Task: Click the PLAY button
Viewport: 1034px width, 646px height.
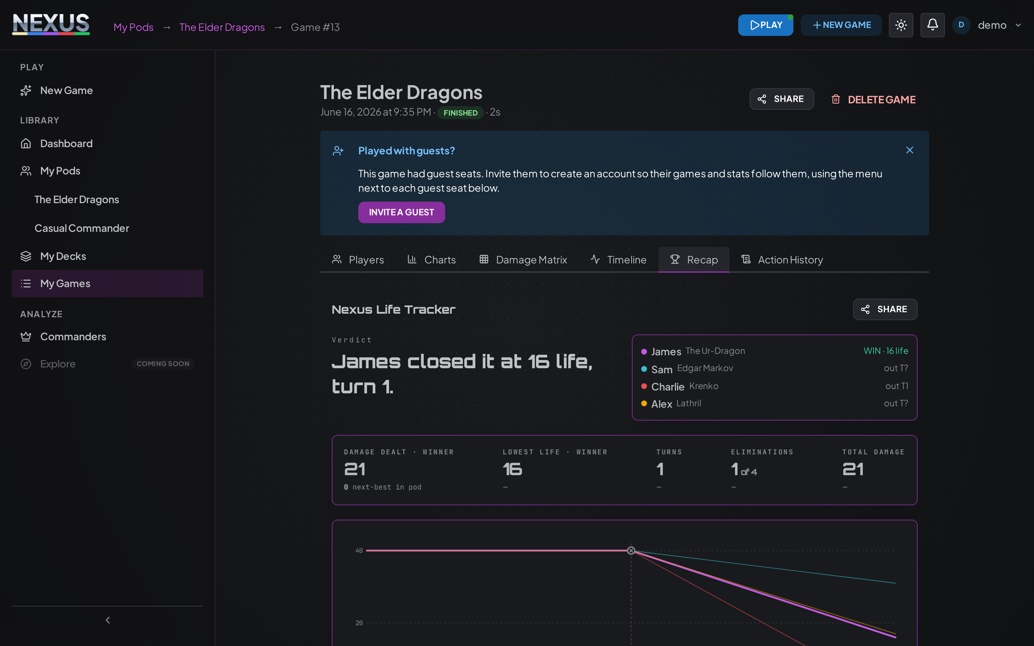Action: tap(765, 25)
